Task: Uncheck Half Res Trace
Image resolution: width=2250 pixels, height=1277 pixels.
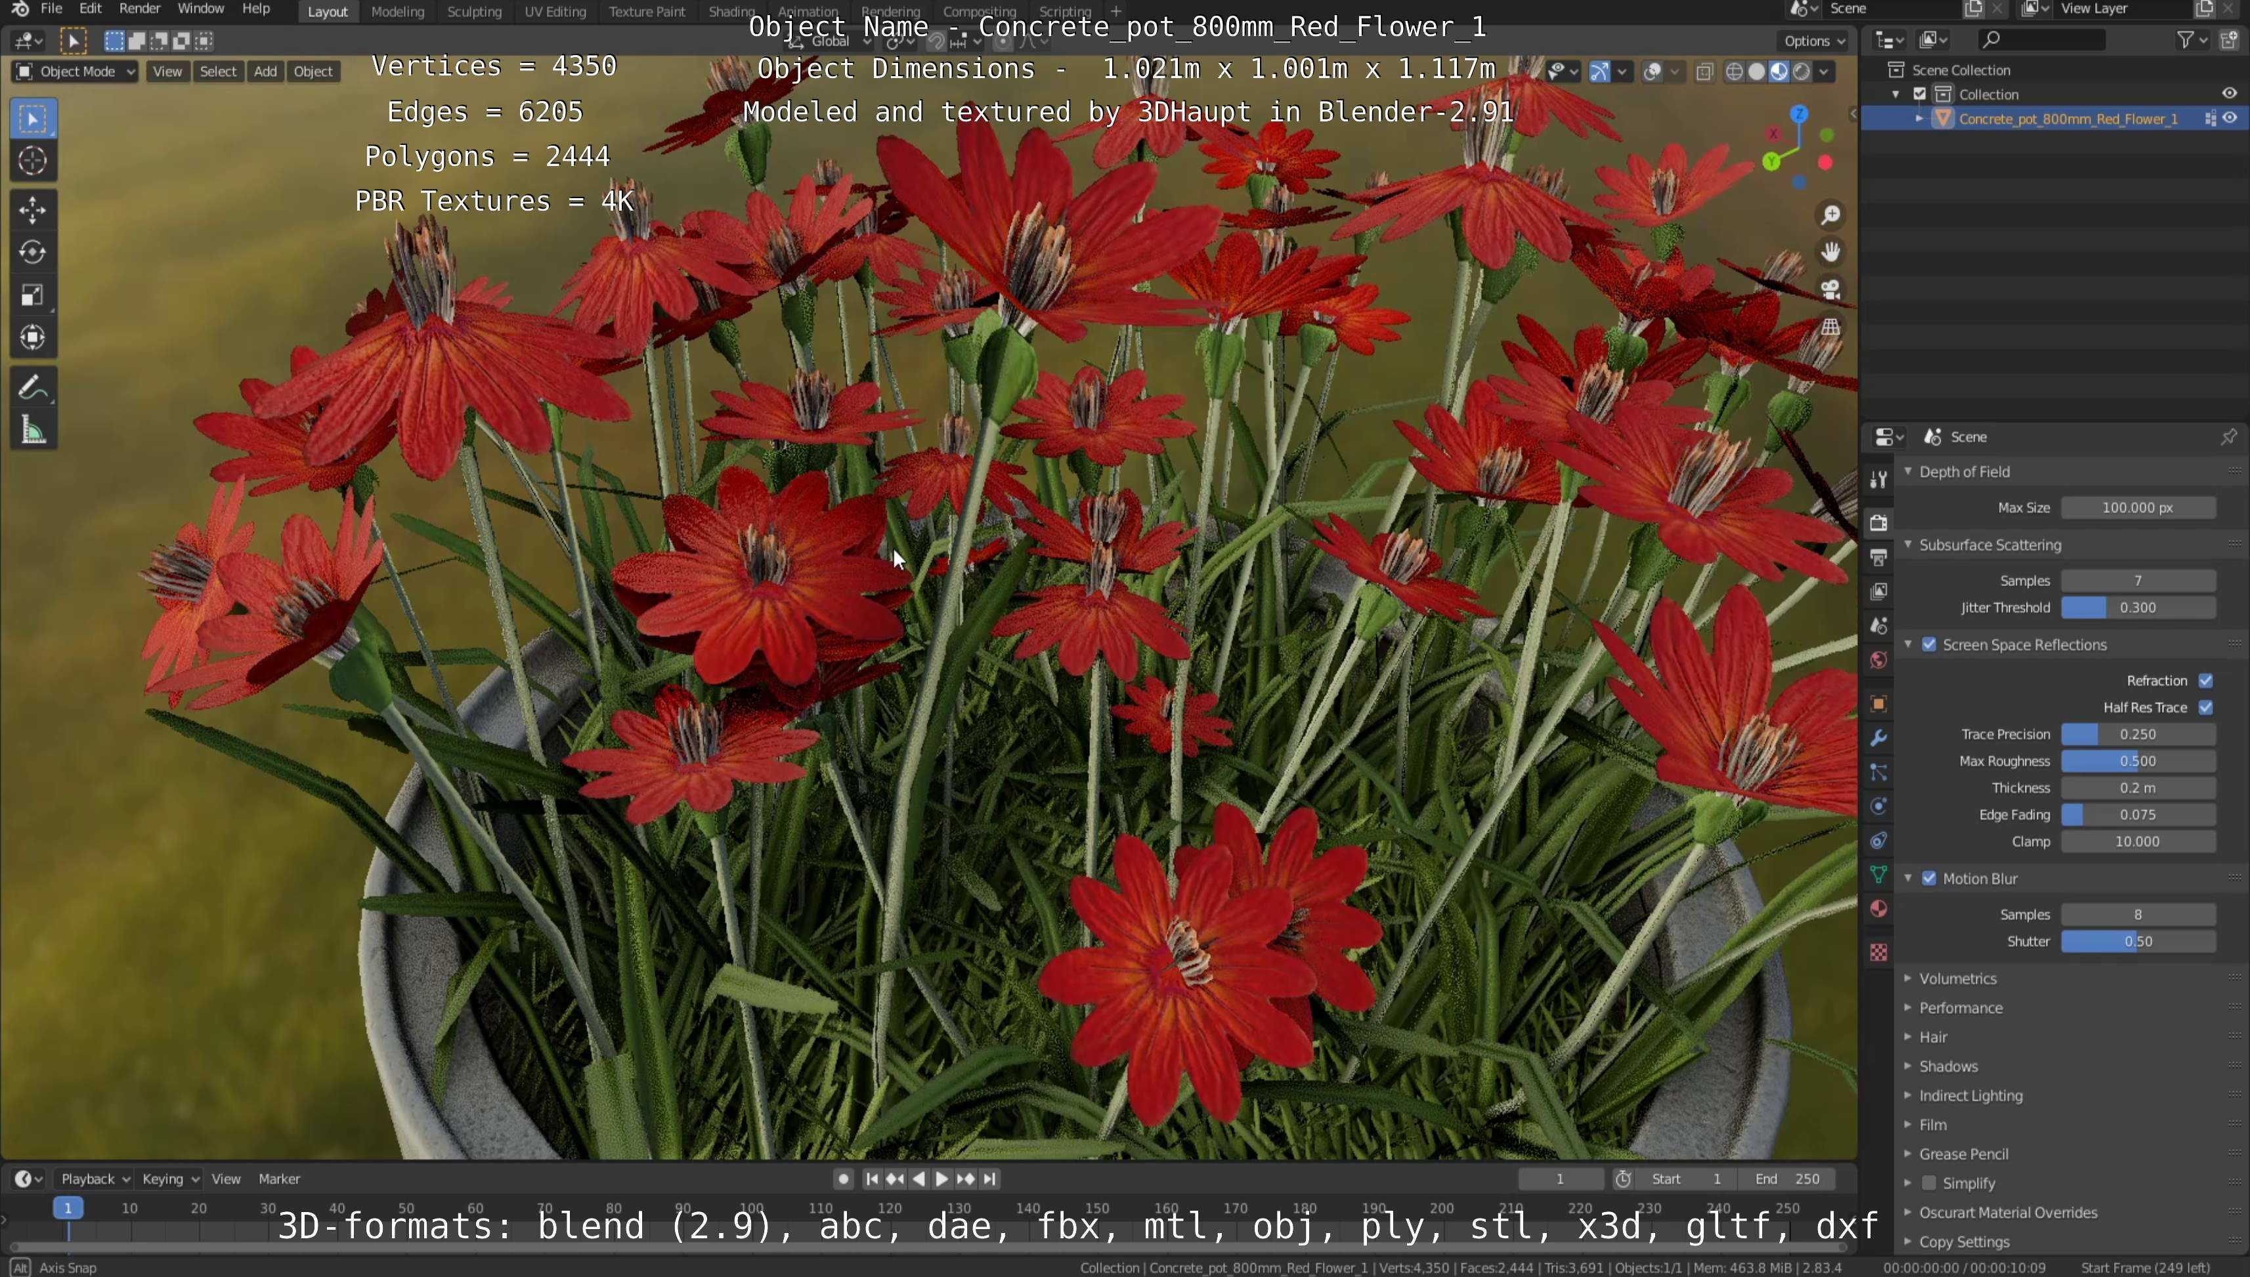Action: pyautogui.click(x=2205, y=708)
